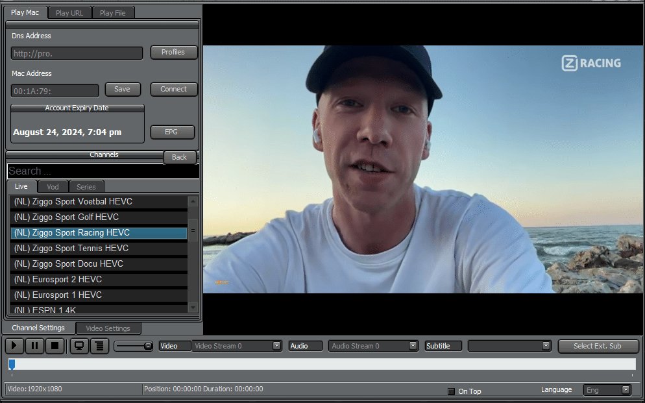
Task: Click the channel list scrollbar down arrow
Action: 193,307
